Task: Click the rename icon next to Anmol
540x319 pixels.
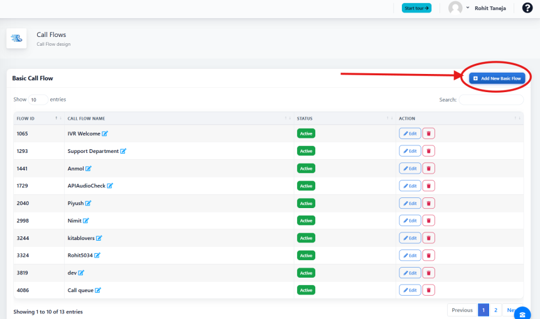Action: coord(88,169)
